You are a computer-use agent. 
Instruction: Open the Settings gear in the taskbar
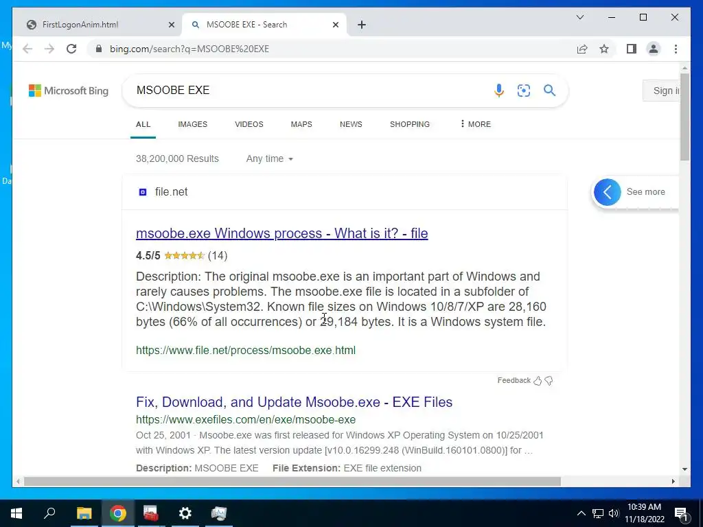click(x=185, y=513)
